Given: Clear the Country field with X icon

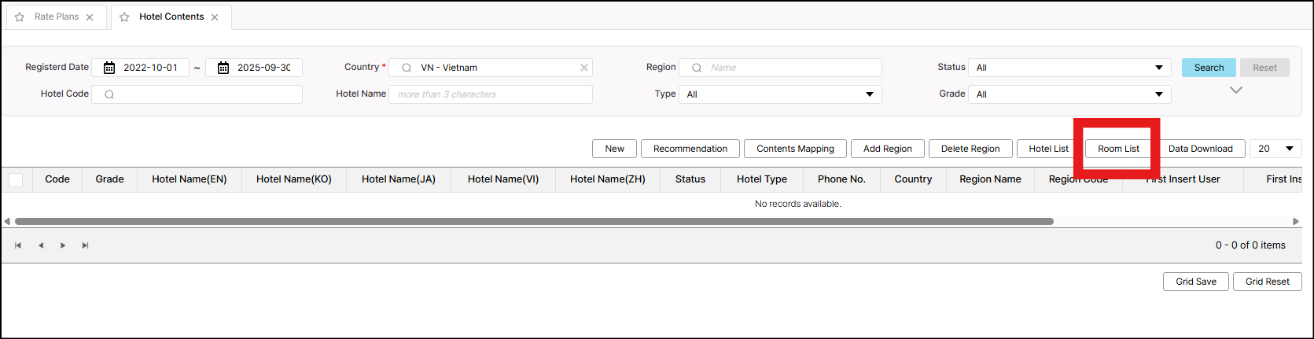Looking at the screenshot, I should coord(584,68).
